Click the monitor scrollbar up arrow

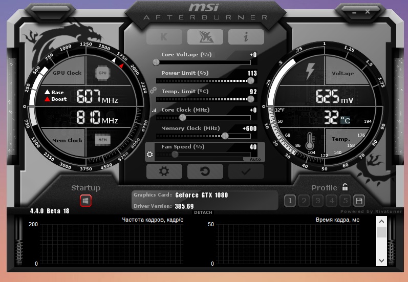pos(381,222)
